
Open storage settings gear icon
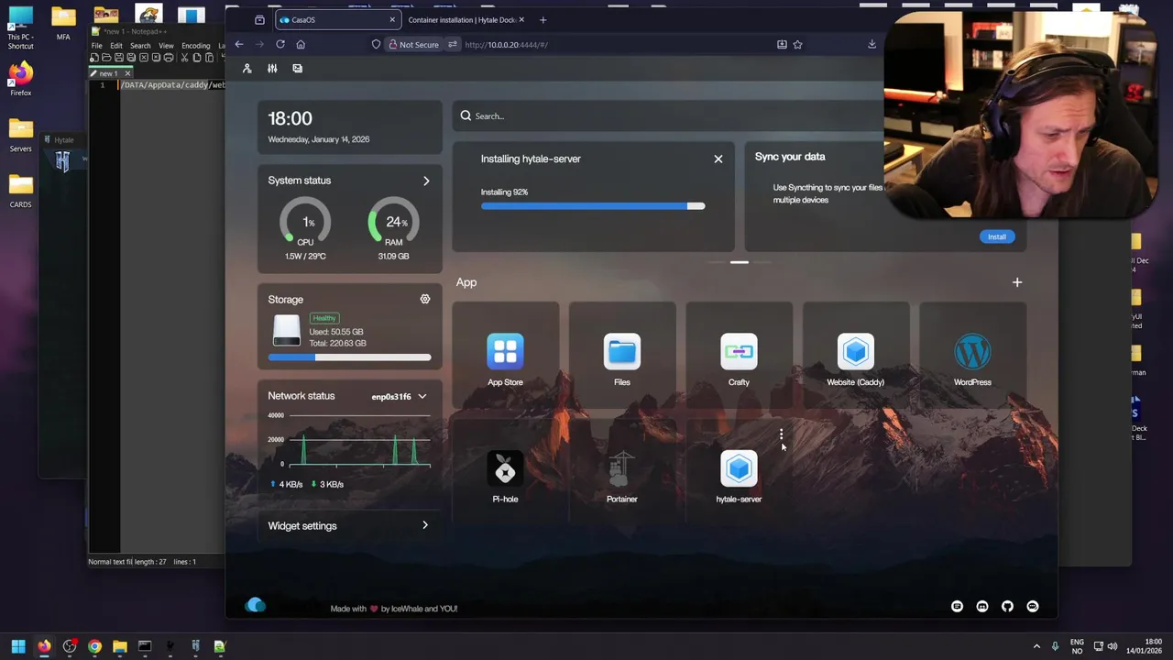(425, 300)
